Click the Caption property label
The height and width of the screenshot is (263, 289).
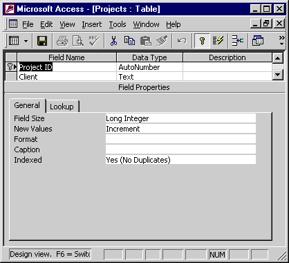(x=27, y=149)
